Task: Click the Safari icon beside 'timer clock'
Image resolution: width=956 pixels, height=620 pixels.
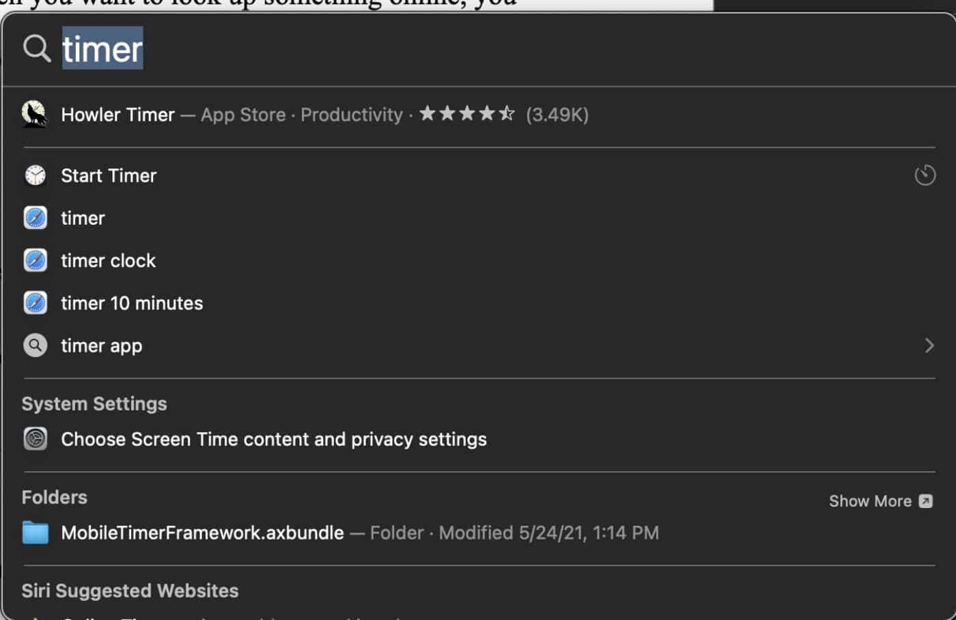Action: 35,260
